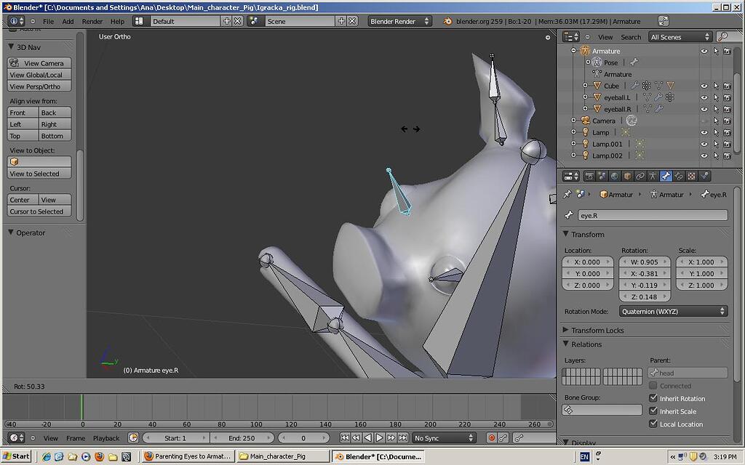This screenshot has height=465, width=745.
Task: Play the animation forward
Action: 379,438
